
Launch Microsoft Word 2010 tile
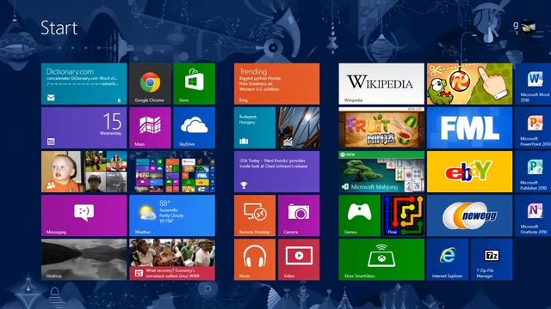coord(533,84)
